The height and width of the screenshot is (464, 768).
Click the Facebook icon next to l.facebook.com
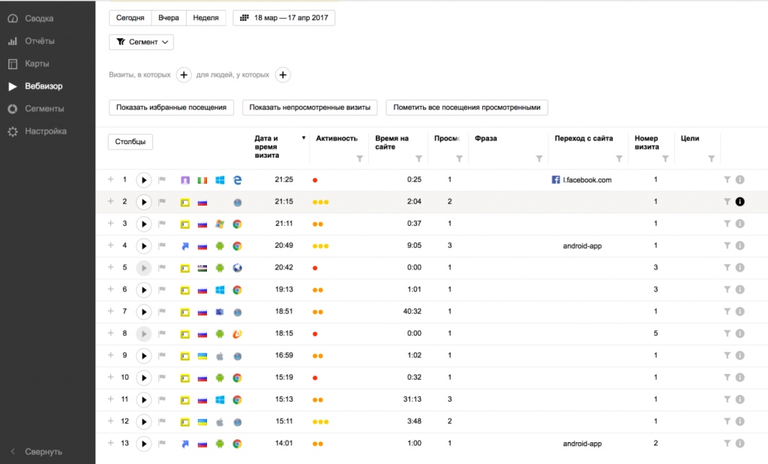[556, 179]
